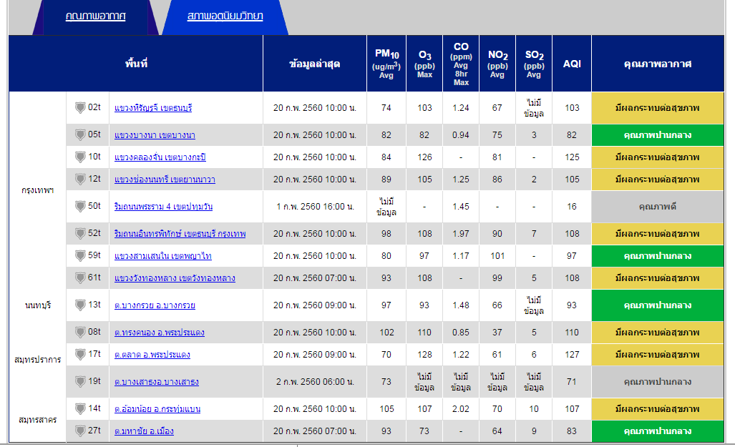Open station 02t location link
Screen dimensions: 735x447
pyautogui.click(x=153, y=108)
